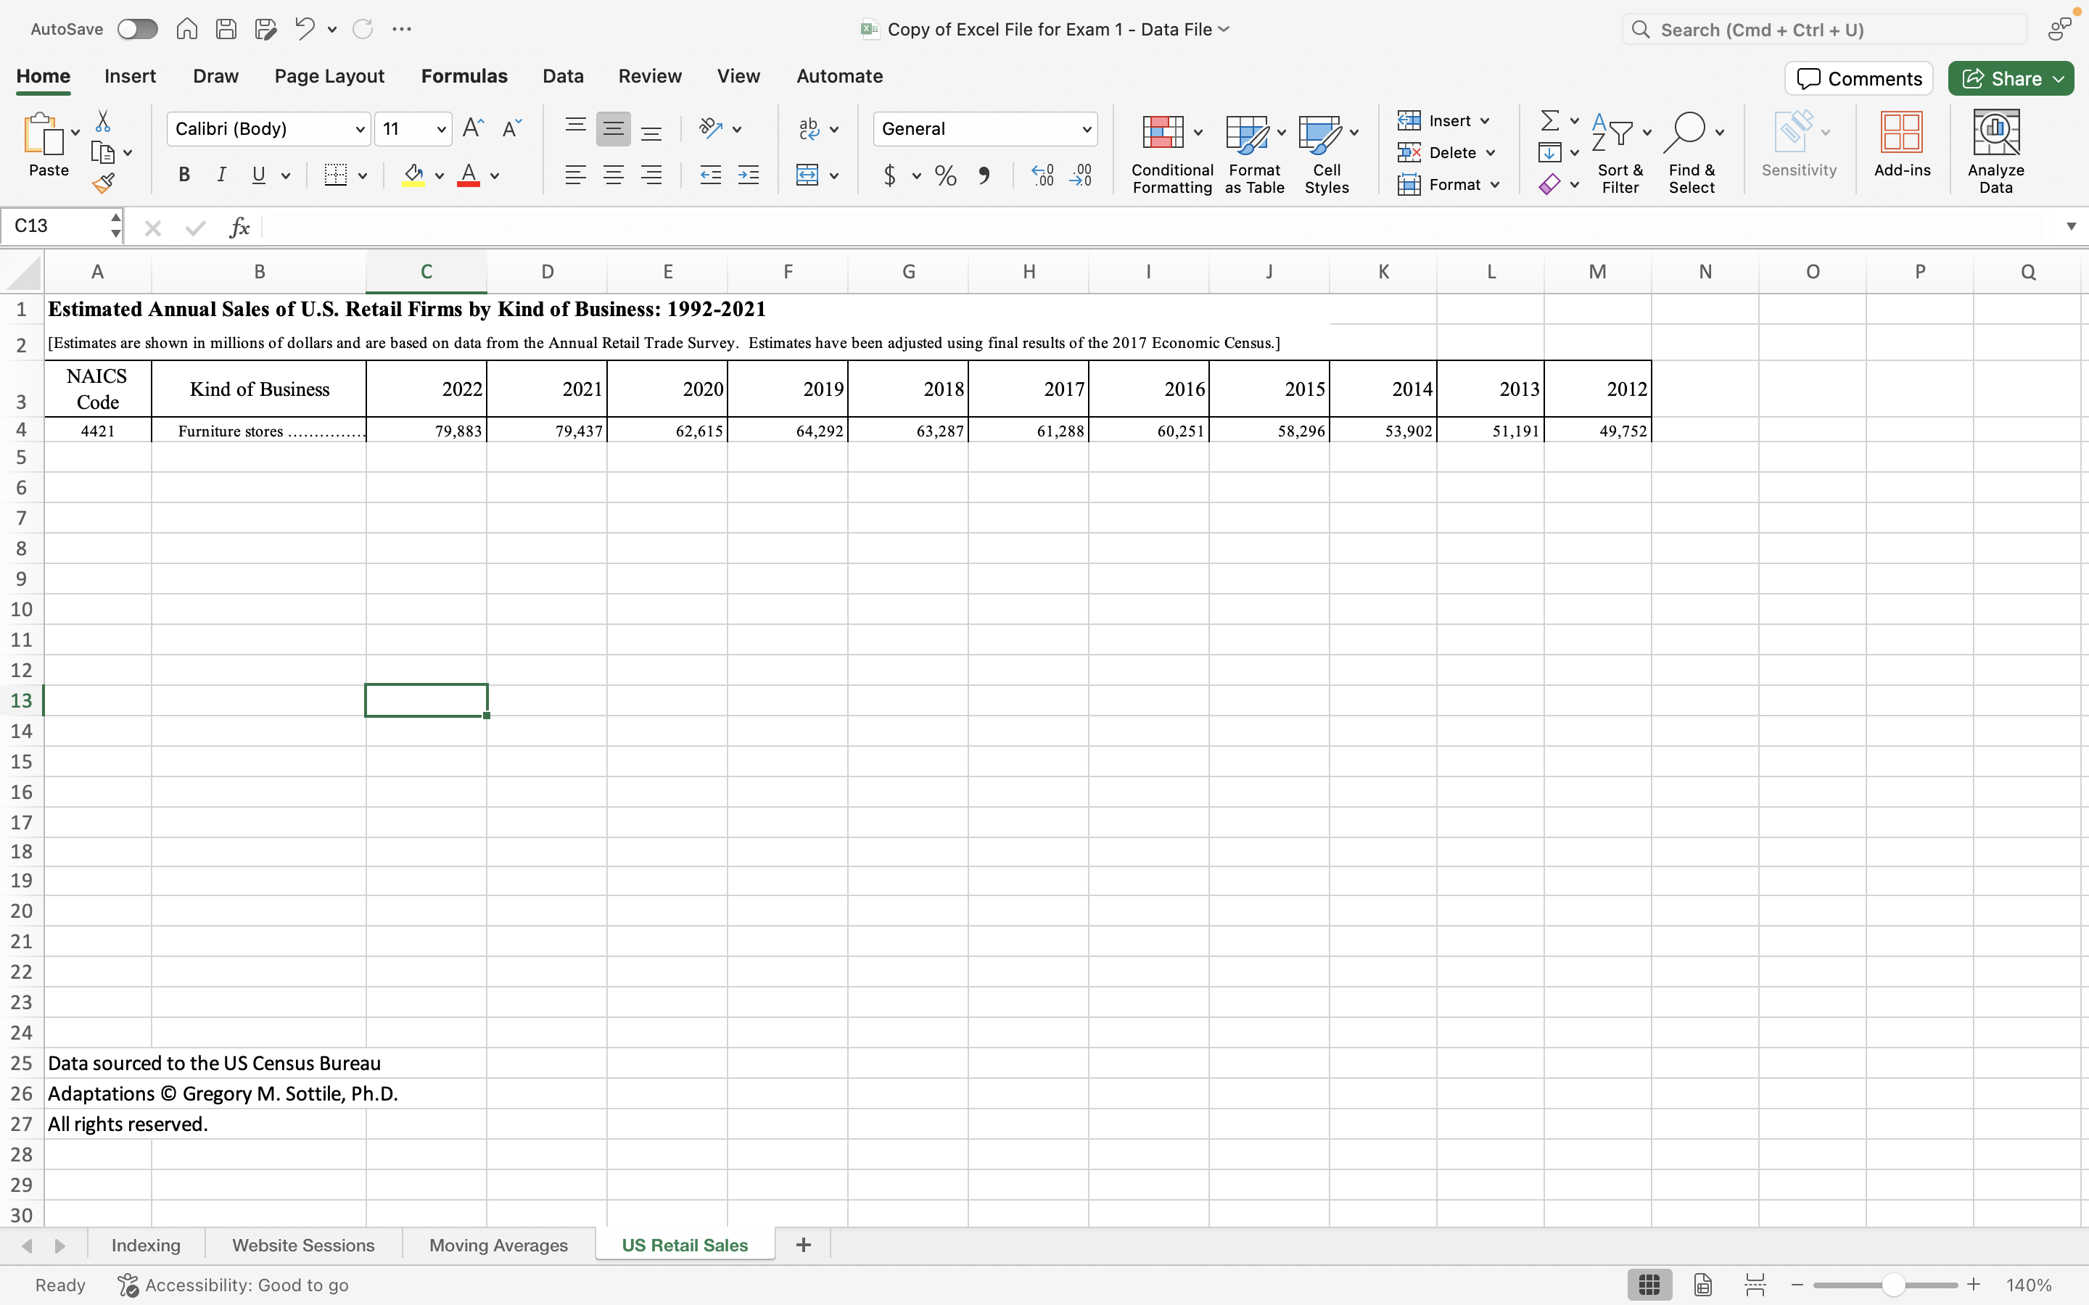Open the Moving Averages sheet
Viewport: 2089px width, 1305px height.
click(498, 1245)
